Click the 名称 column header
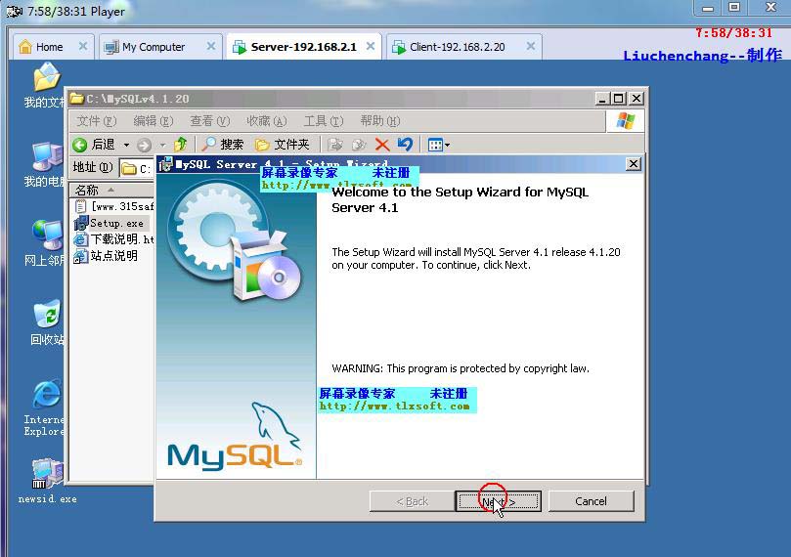Image resolution: width=791 pixels, height=557 pixels. point(111,190)
